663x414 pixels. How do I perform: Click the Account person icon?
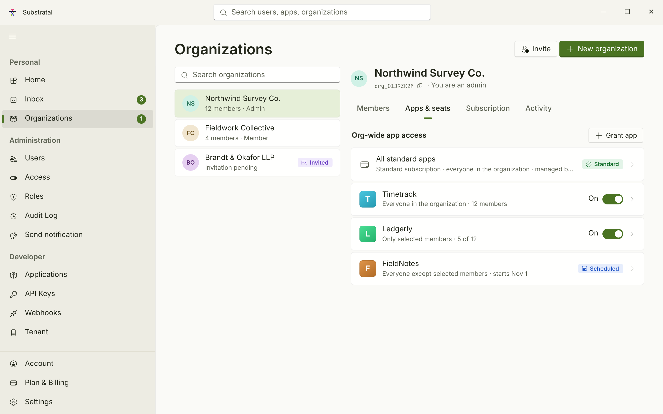click(13, 364)
